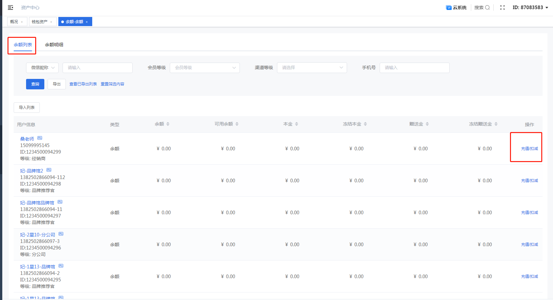Click the search magnifier icon
Viewport: 553px width, 300px height.
488,7
